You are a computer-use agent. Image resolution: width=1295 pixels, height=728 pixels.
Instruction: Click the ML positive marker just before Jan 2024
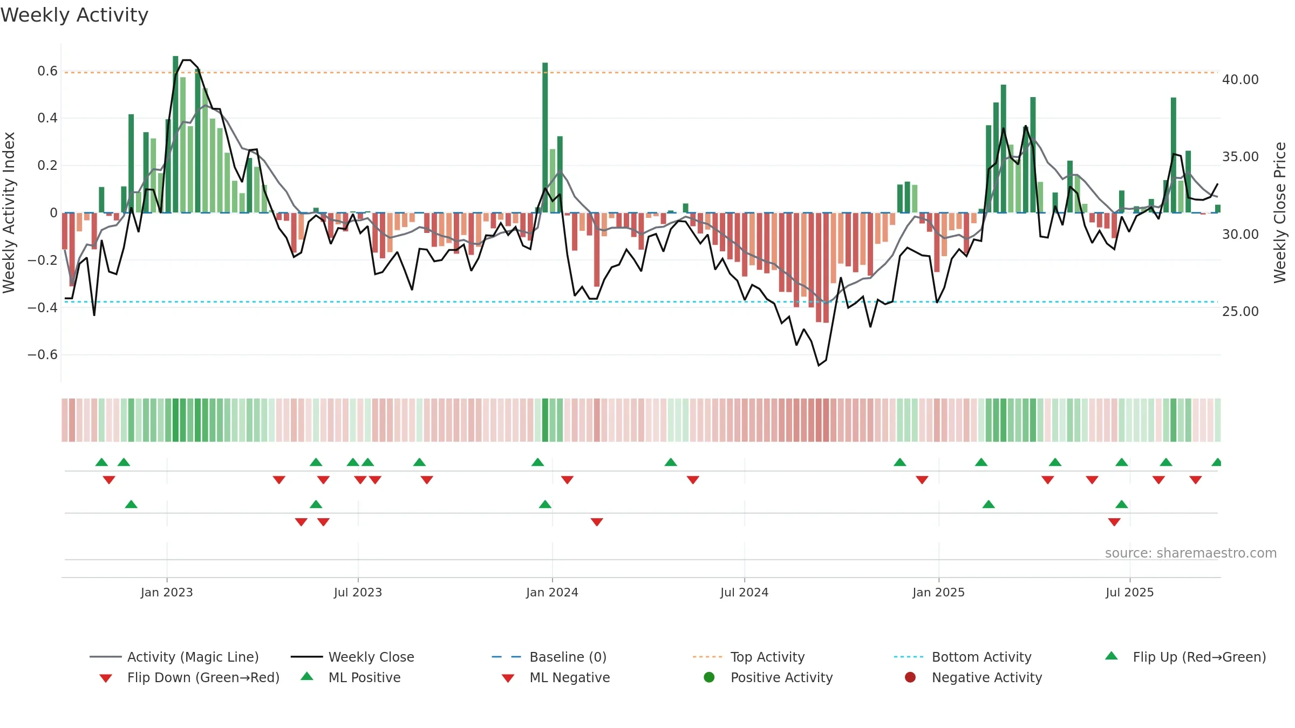click(545, 504)
